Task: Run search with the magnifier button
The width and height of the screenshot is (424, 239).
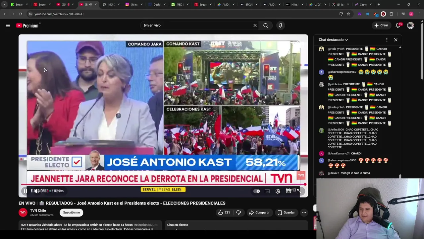Action: (266, 25)
